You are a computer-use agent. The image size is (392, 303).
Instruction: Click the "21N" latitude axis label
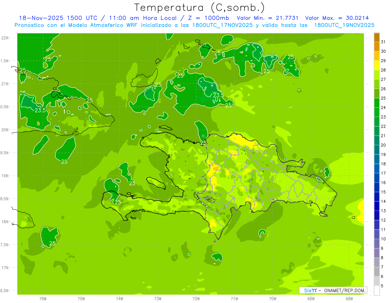[x=5, y=84]
